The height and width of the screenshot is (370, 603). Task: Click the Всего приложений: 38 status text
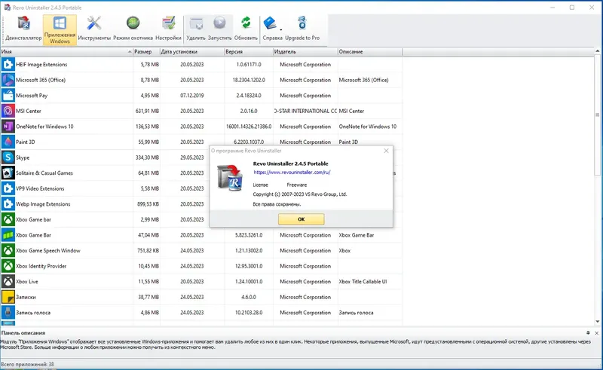pos(27,364)
